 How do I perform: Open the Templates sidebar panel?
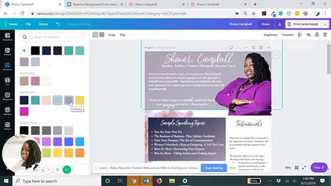point(7,37)
